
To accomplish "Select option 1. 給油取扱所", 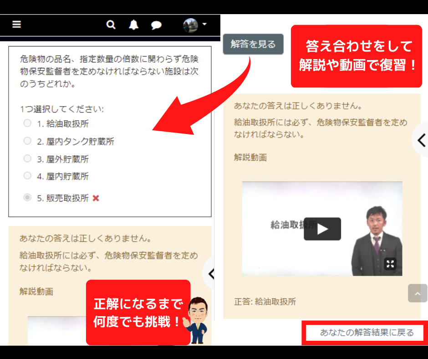I will point(27,123).
